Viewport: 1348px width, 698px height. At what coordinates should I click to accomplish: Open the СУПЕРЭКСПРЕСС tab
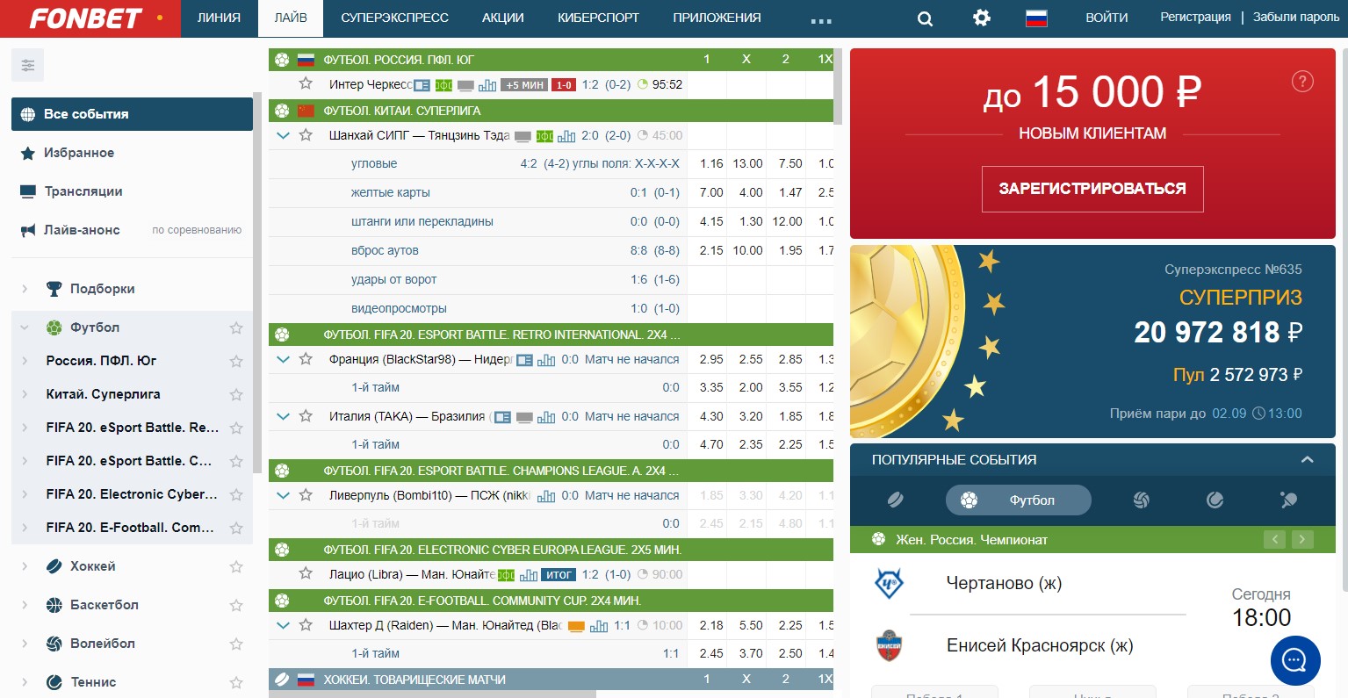[x=394, y=18]
